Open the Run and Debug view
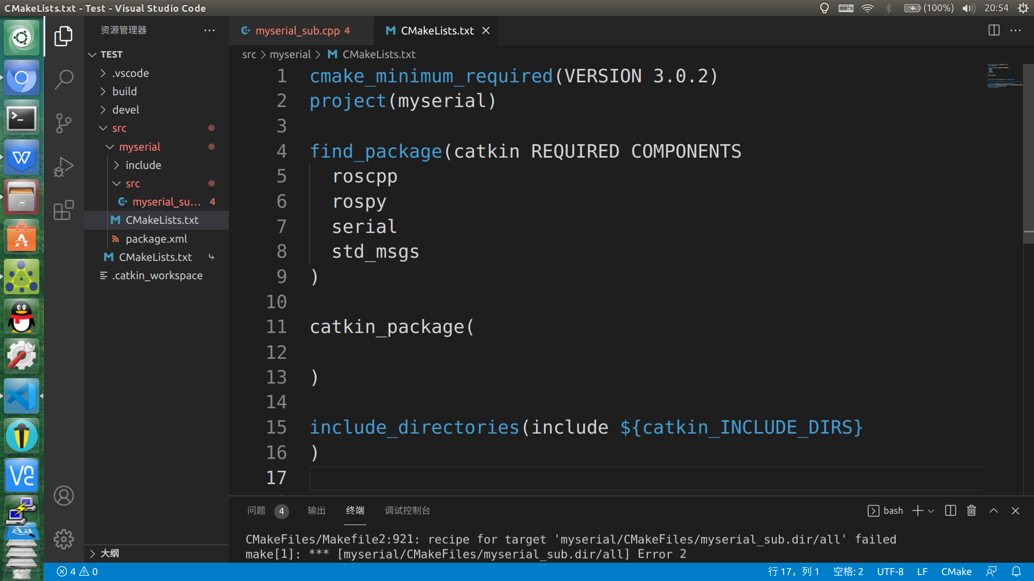Screen dimensions: 1034x581 coord(64,167)
